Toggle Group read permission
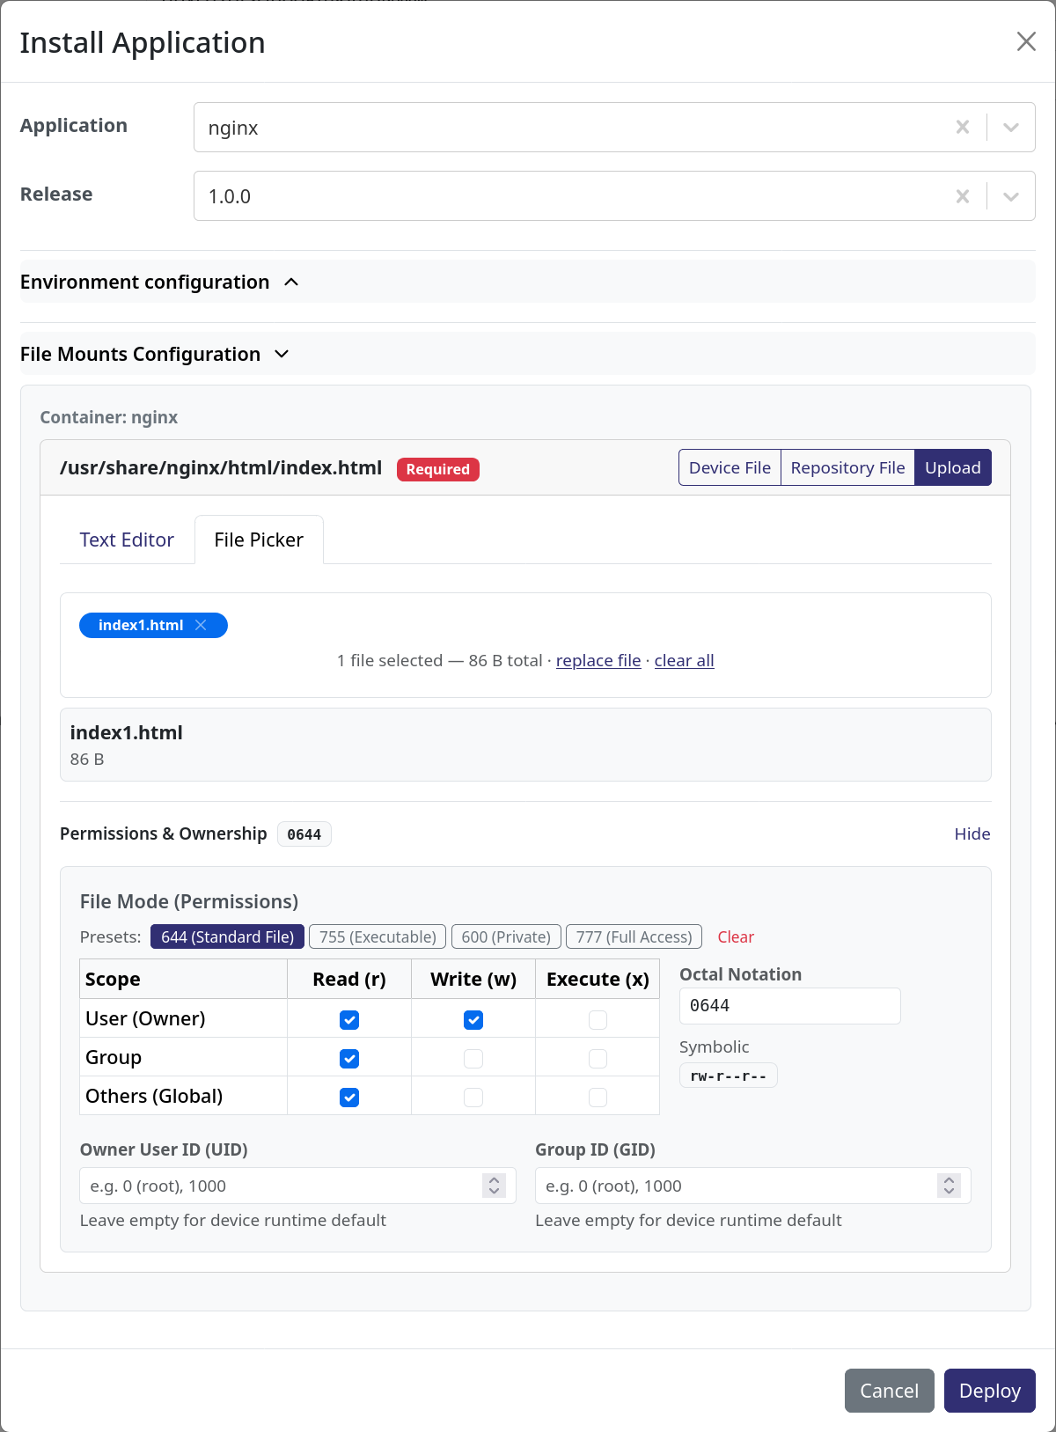Image resolution: width=1056 pixels, height=1432 pixels. [349, 1059]
